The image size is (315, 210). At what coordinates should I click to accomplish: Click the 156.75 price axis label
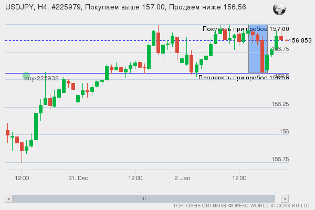[280, 49]
